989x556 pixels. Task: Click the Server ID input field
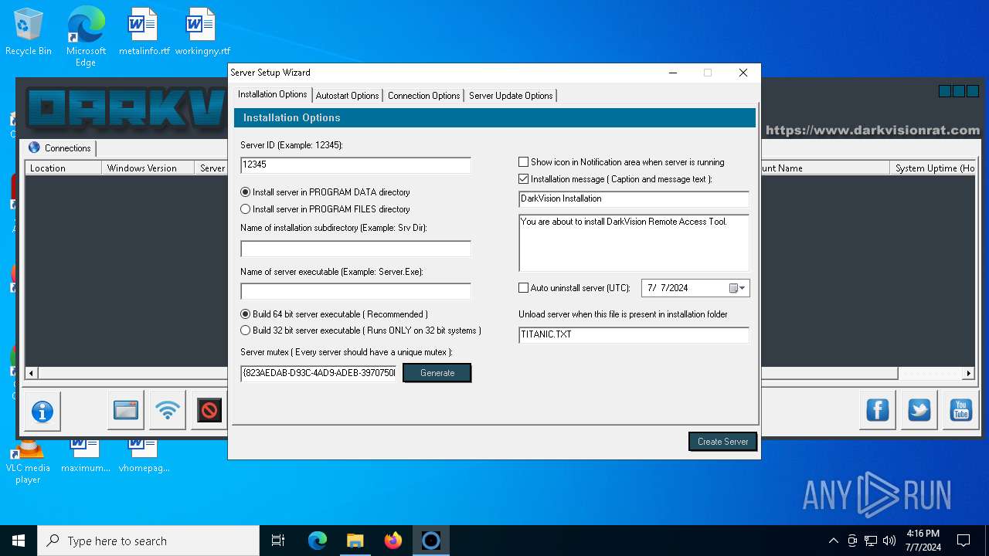click(355, 165)
